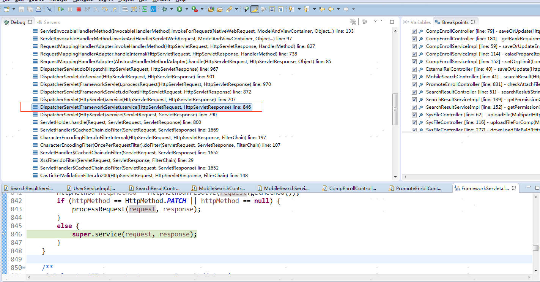Viewport: 540px width, 282px height.
Task: Resume debugging with the green Resume icon
Action: (x=61, y=9)
